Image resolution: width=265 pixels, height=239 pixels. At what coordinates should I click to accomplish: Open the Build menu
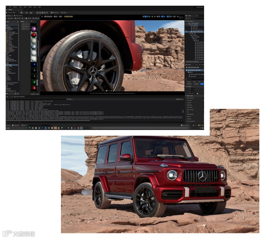click(25, 7)
